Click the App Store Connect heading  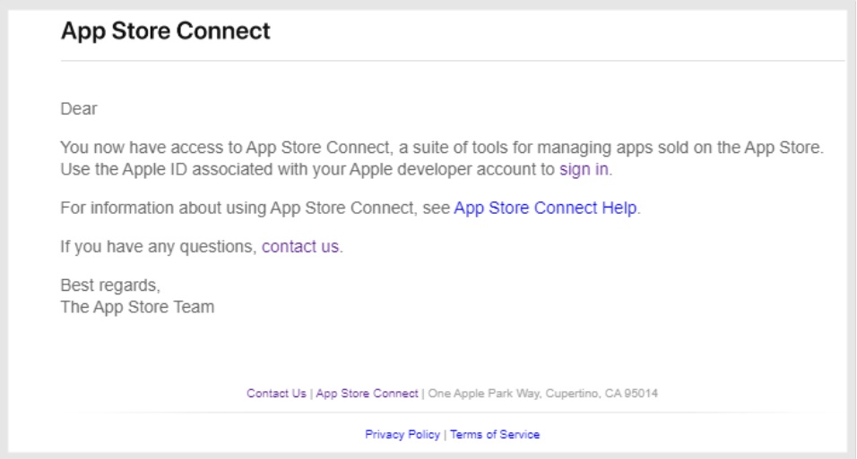(x=165, y=30)
